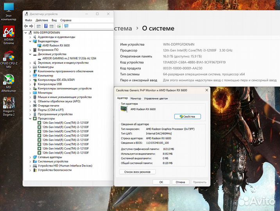The image size is (280, 211).
Task: Click the adapter card icon under Тип адаптера
Action: coord(124,109)
